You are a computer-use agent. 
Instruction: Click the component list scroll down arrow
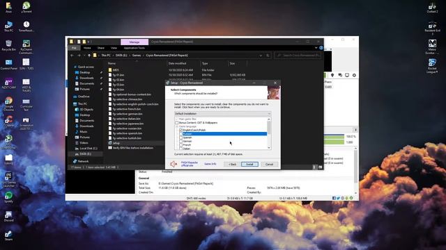[x=269, y=148]
